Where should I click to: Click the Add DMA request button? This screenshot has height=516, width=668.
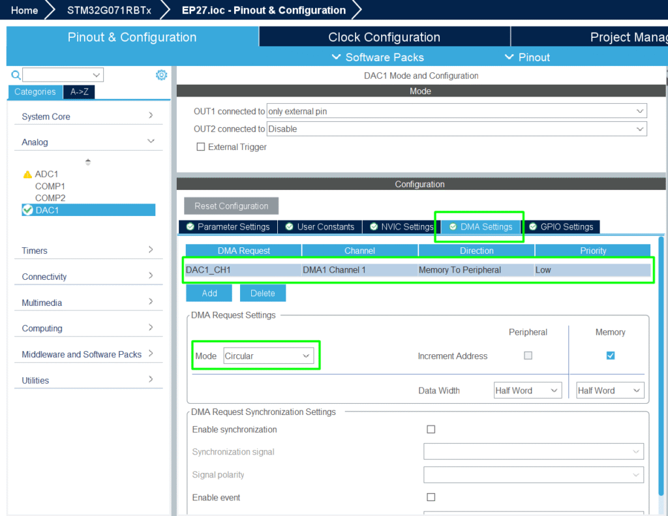tap(209, 294)
